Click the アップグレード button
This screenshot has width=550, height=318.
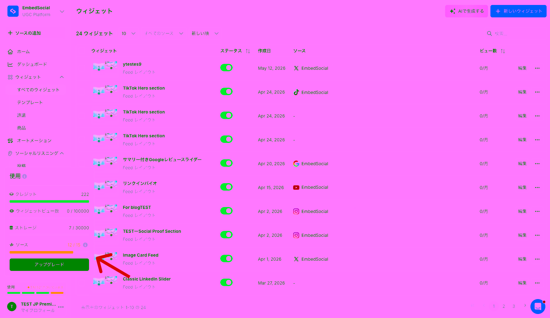tap(49, 265)
